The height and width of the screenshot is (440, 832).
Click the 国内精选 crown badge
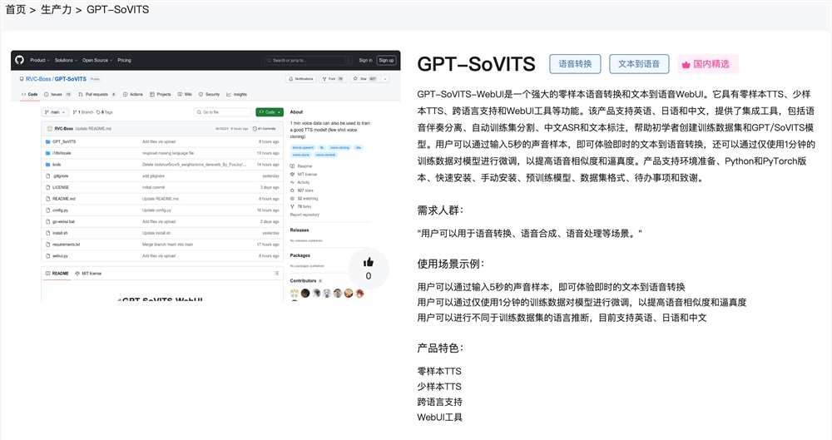pos(707,64)
